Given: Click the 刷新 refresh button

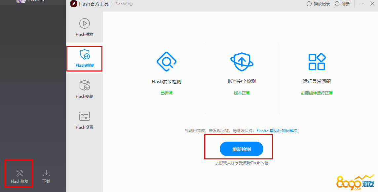Looking at the screenshot, I should pos(342,4).
